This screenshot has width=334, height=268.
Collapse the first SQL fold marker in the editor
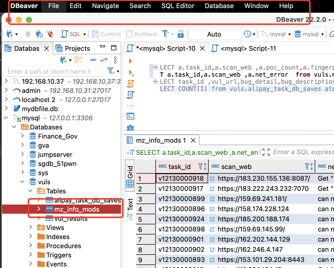point(156,68)
